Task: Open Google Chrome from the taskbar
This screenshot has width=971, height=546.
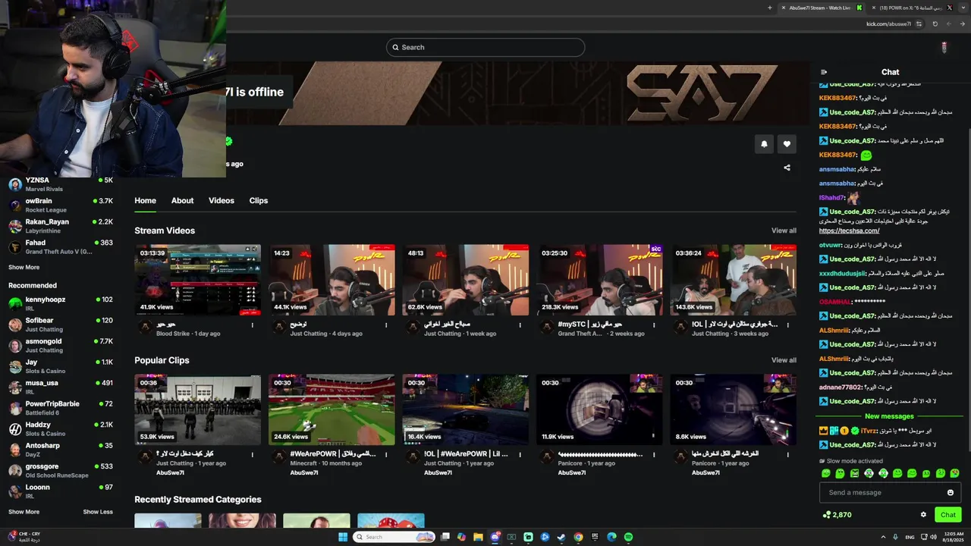Action: click(x=578, y=537)
